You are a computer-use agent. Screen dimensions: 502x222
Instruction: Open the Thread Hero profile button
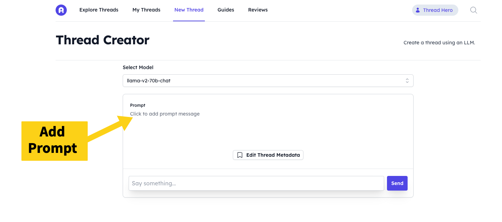pos(435,10)
